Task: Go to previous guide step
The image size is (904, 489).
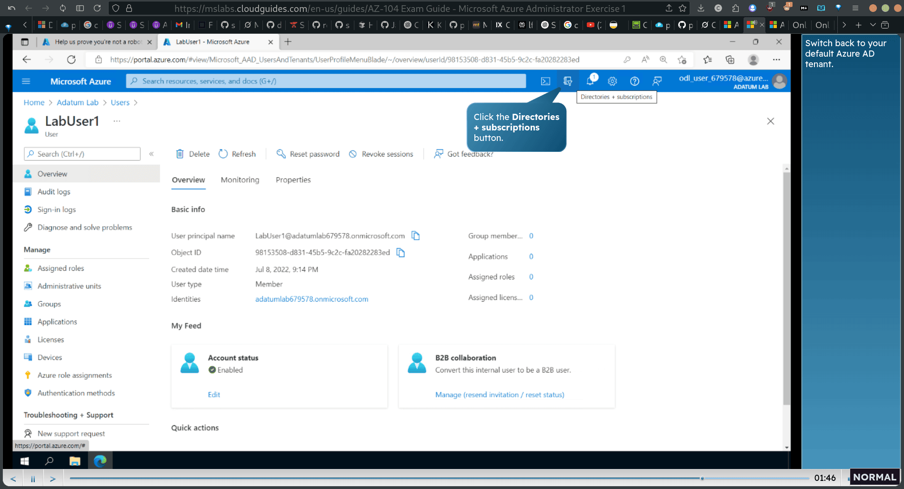Action: coord(13,479)
